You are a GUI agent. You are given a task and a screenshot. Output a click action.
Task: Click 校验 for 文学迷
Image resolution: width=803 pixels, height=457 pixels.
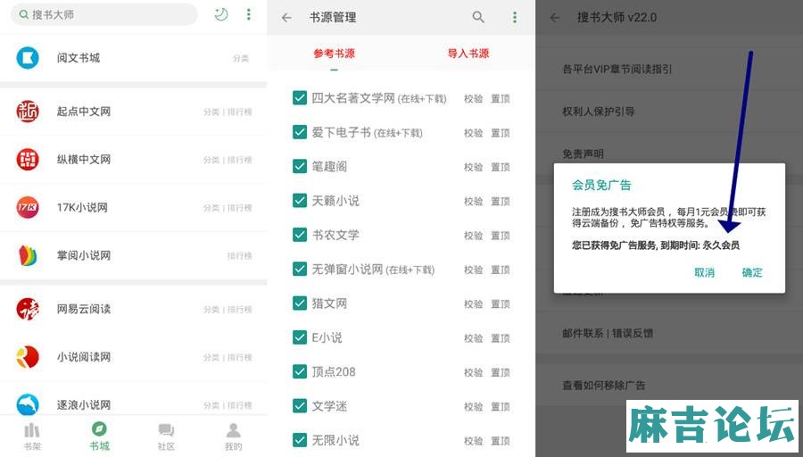pos(473,407)
